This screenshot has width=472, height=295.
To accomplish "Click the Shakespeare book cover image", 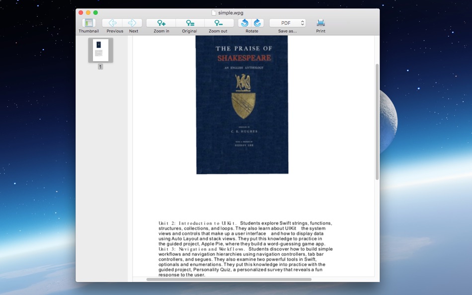I will coord(242,105).
